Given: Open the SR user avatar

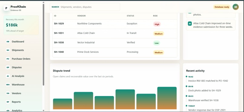Looking at the screenshot, I should pyautogui.click(x=236, y=7).
